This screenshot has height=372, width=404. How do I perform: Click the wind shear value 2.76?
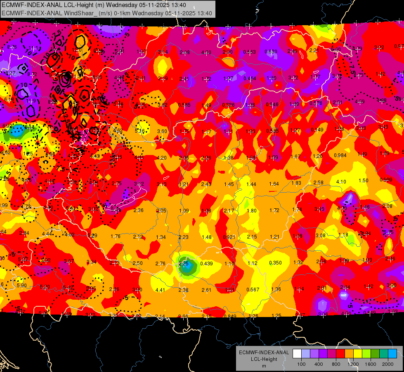(x=160, y=264)
